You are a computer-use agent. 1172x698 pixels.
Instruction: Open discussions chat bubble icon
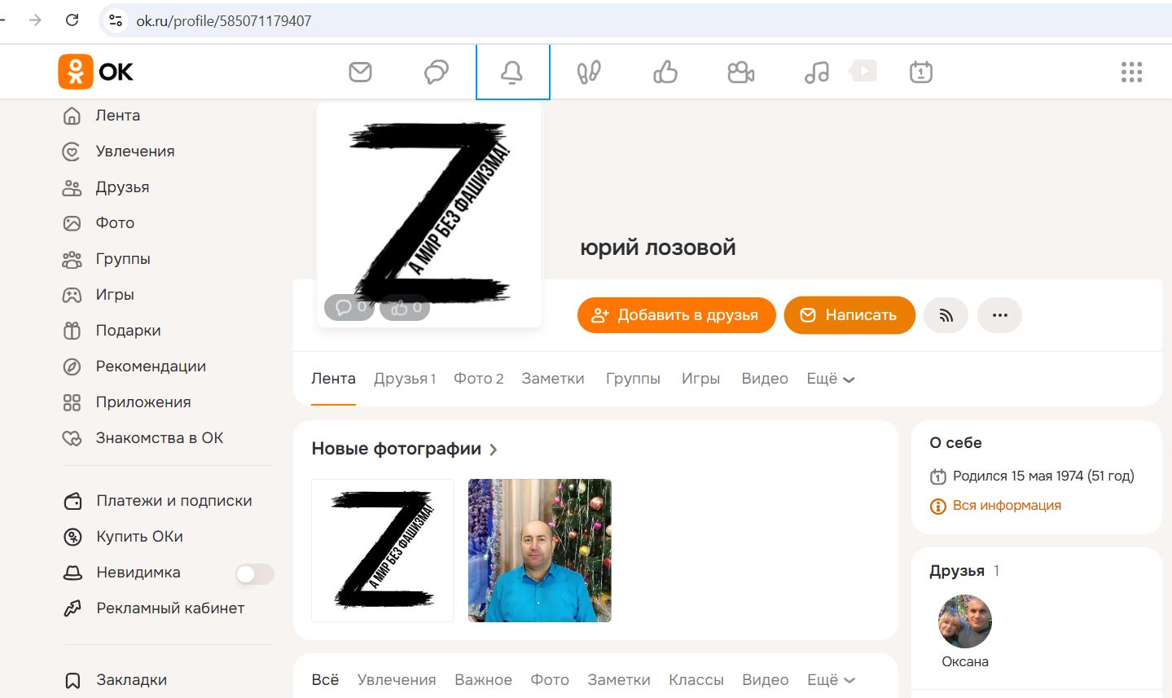(437, 72)
